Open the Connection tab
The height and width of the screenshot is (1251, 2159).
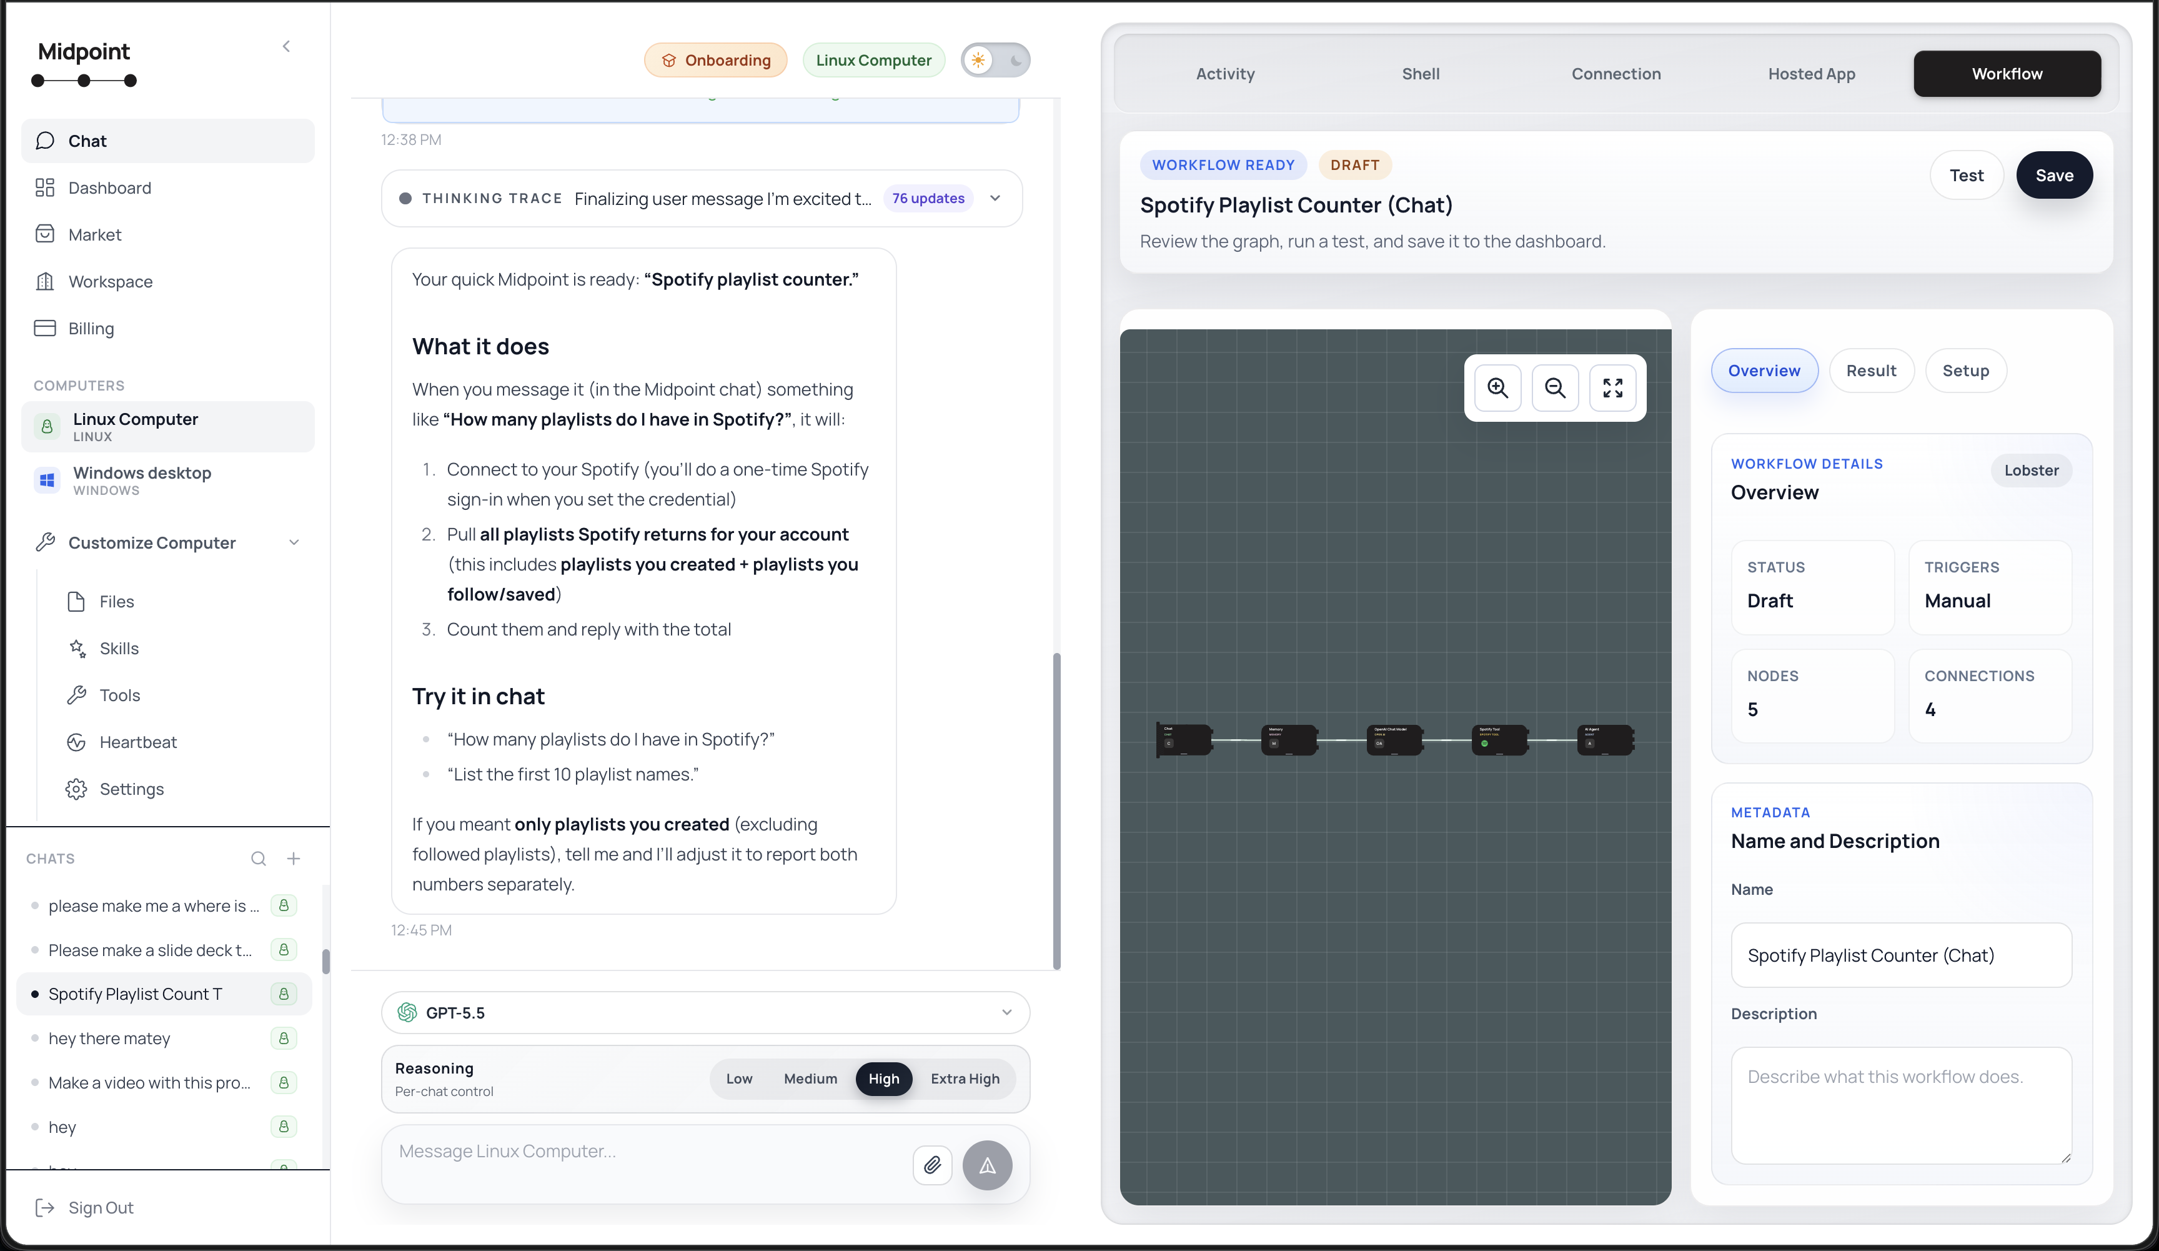(1616, 74)
